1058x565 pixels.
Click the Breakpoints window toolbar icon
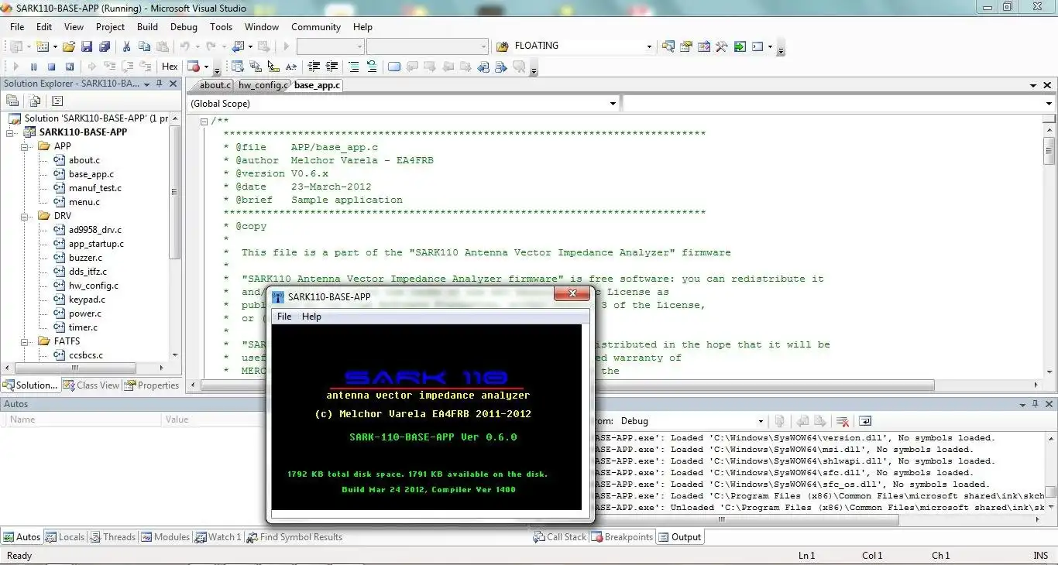pyautogui.click(x=194, y=67)
